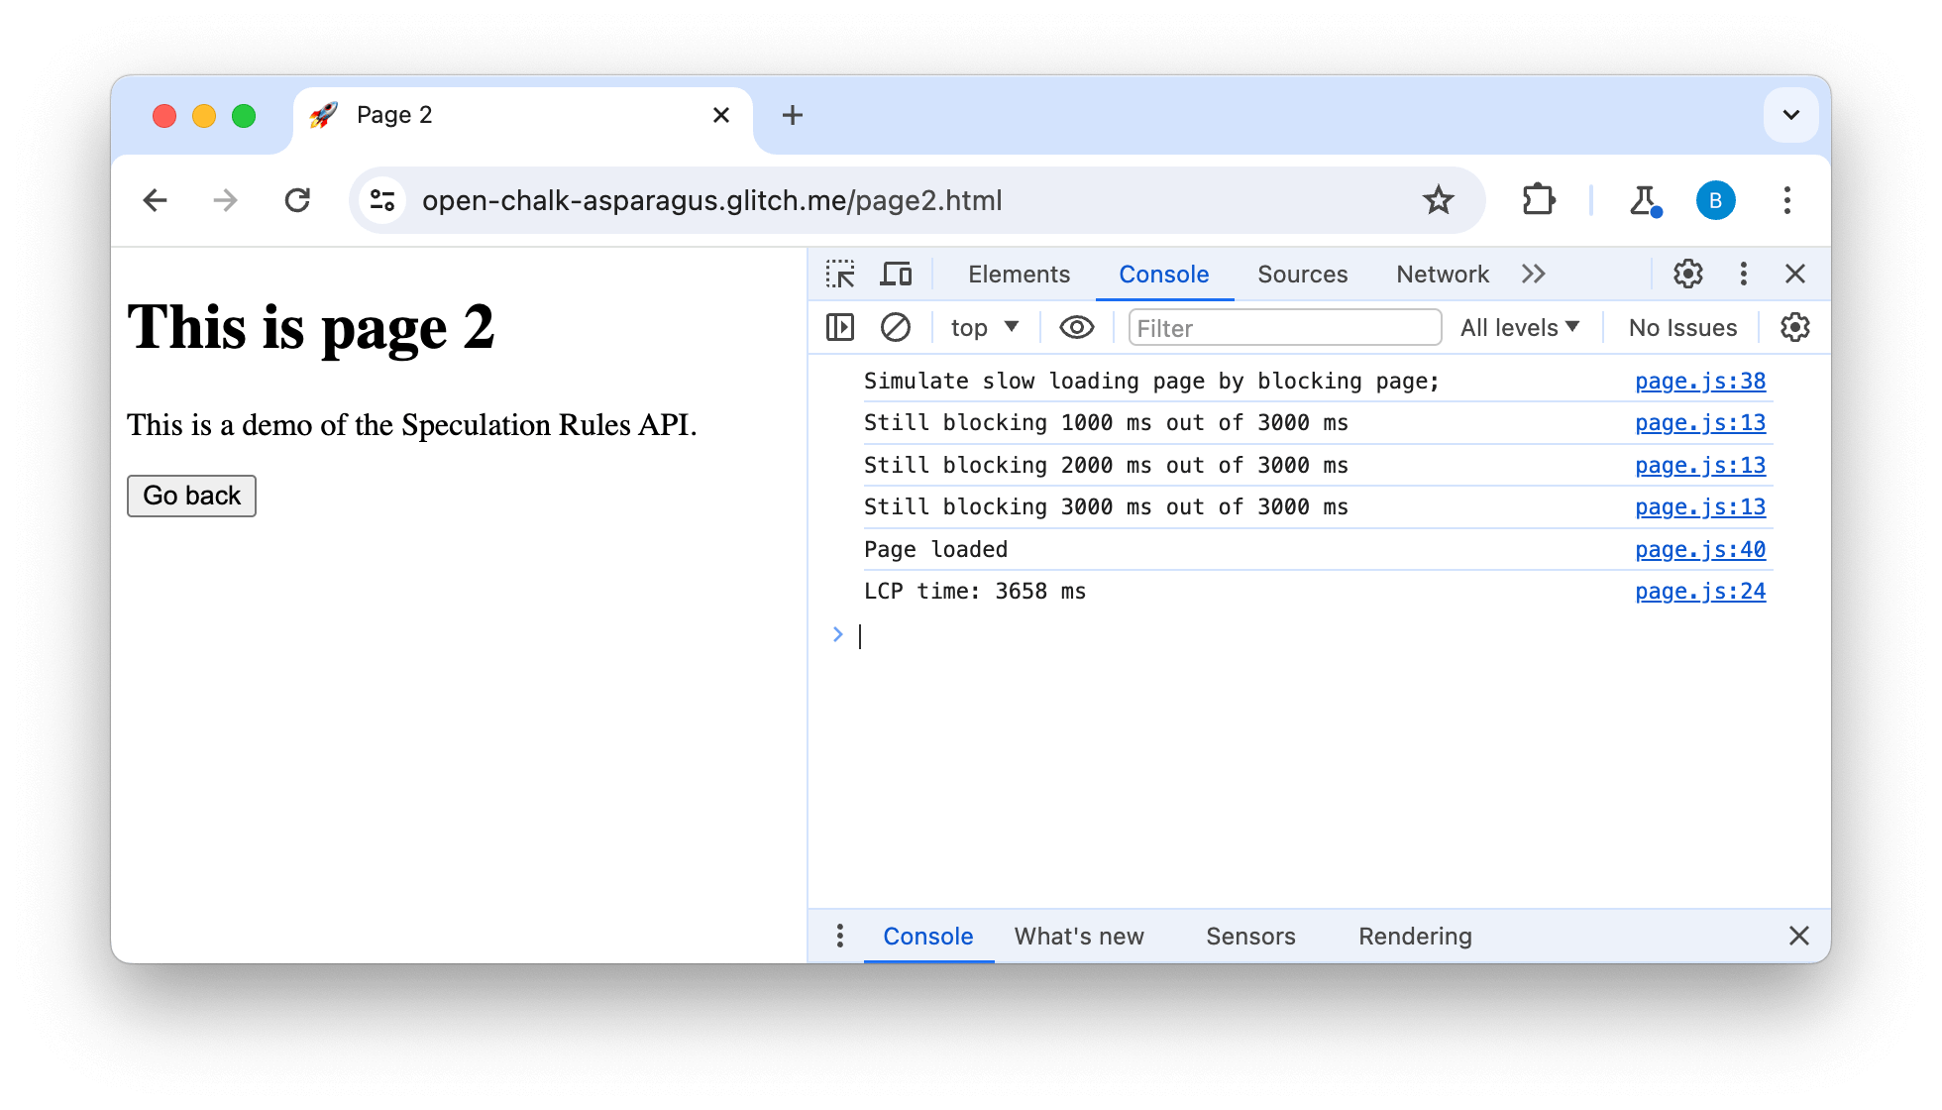Screen dimensions: 1942x1110
Task: Focus the Filter console input field
Action: (x=1282, y=327)
